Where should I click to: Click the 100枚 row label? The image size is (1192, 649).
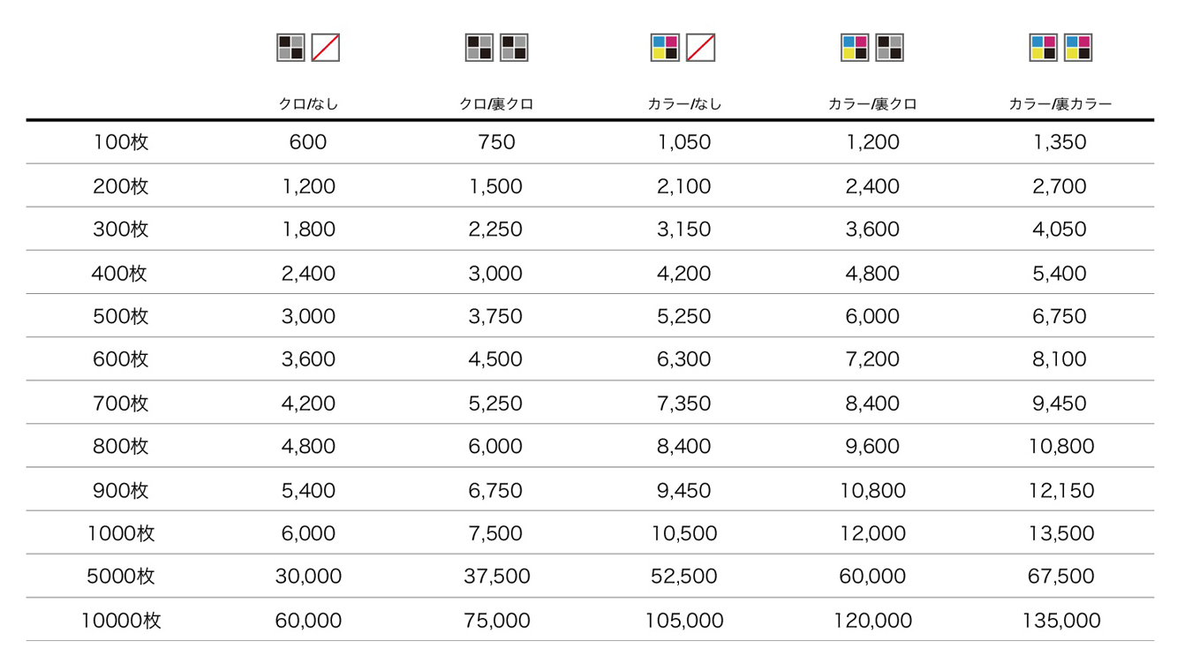pyautogui.click(x=121, y=142)
